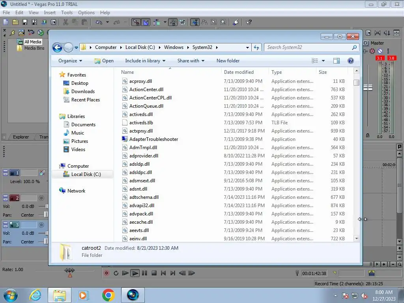Open Google Chrome from the taskbar
The width and height of the screenshot is (404, 303).
[x=108, y=295]
